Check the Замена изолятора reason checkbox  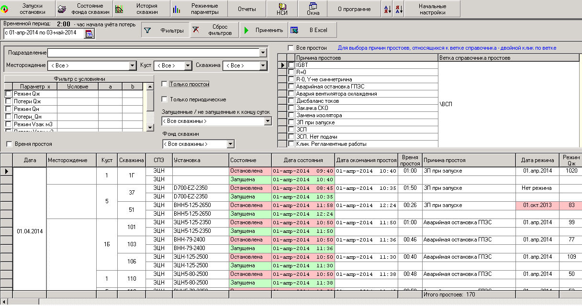291,115
